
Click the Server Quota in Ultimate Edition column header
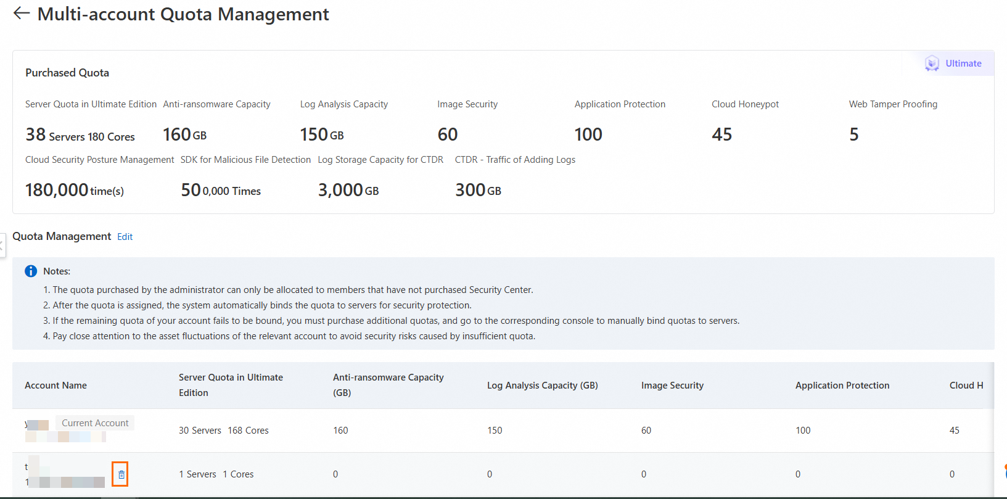point(231,385)
